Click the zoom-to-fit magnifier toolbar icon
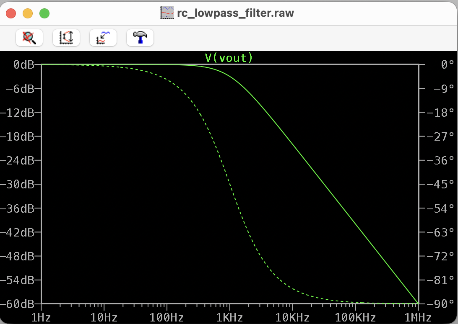This screenshot has width=458, height=324. tap(29, 38)
